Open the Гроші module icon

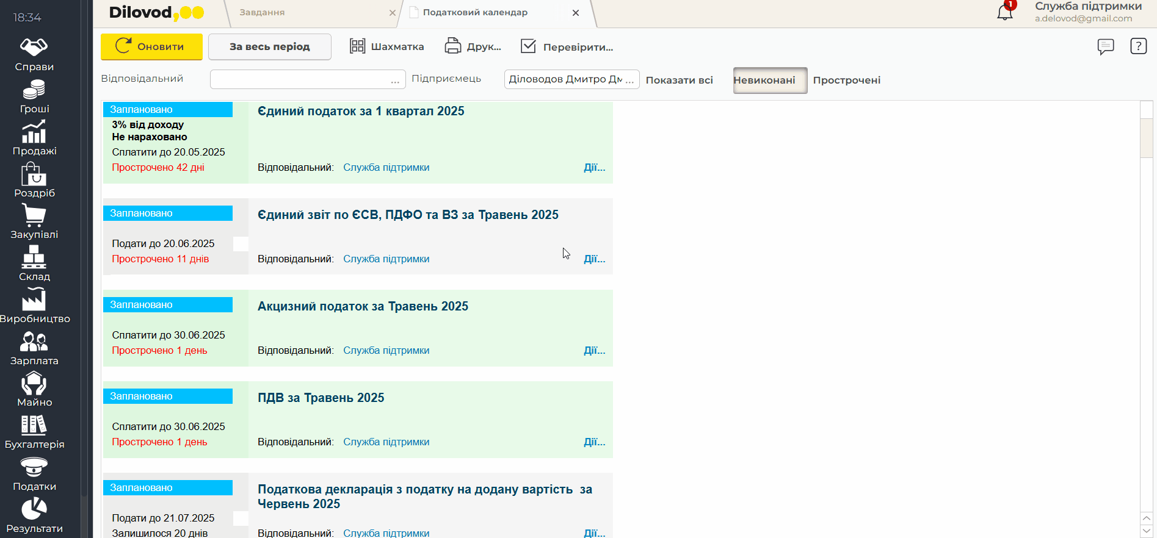click(x=34, y=97)
